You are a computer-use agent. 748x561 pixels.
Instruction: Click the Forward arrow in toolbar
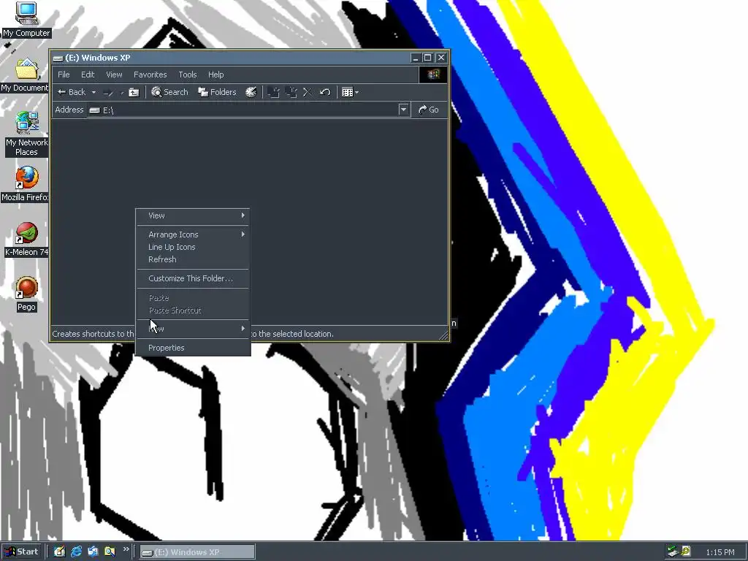pyautogui.click(x=108, y=92)
